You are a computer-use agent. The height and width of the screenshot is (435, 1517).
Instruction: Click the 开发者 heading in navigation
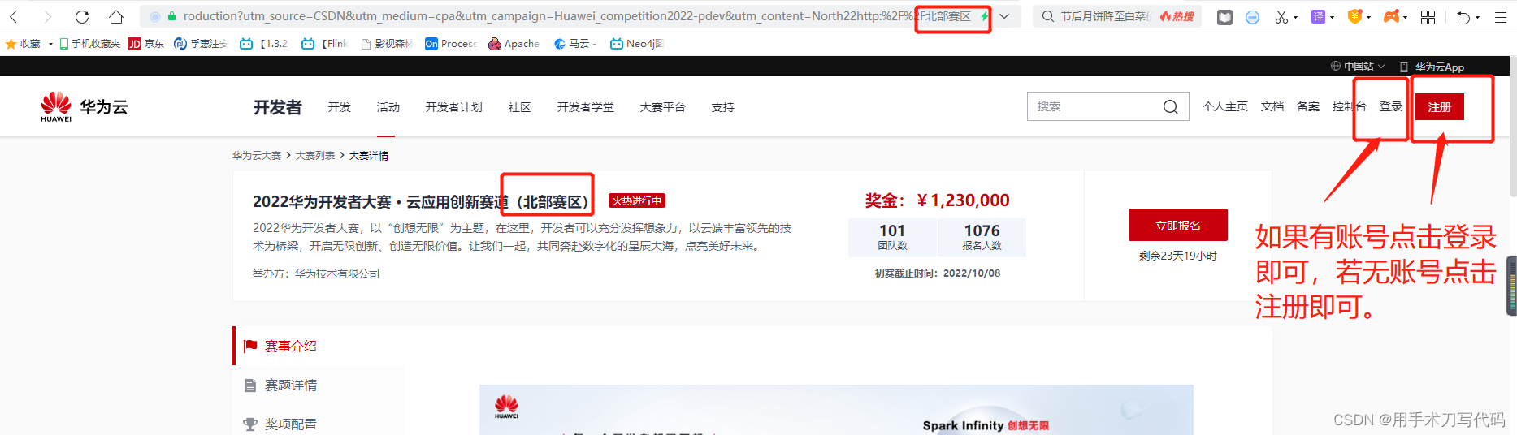pyautogui.click(x=277, y=107)
